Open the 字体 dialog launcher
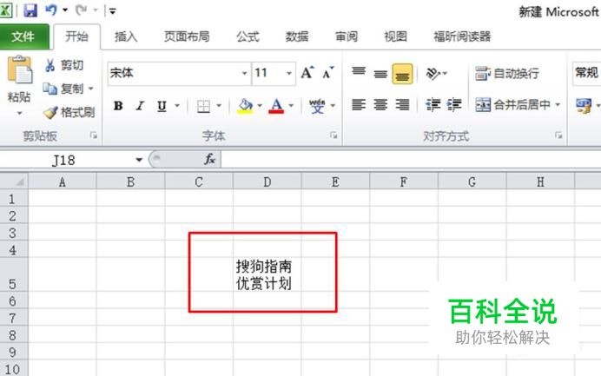This screenshot has width=601, height=376. pyautogui.click(x=334, y=135)
